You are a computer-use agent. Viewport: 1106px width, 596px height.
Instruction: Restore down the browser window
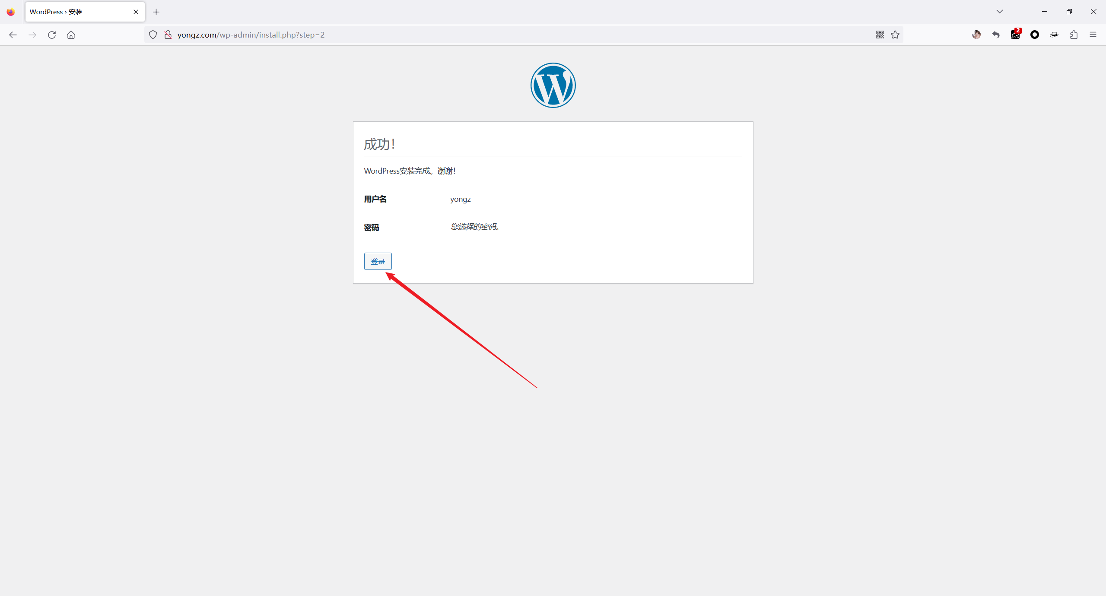(1069, 12)
